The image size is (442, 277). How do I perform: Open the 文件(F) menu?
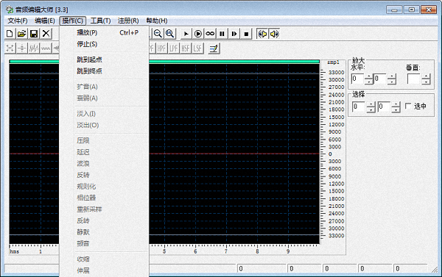18,21
